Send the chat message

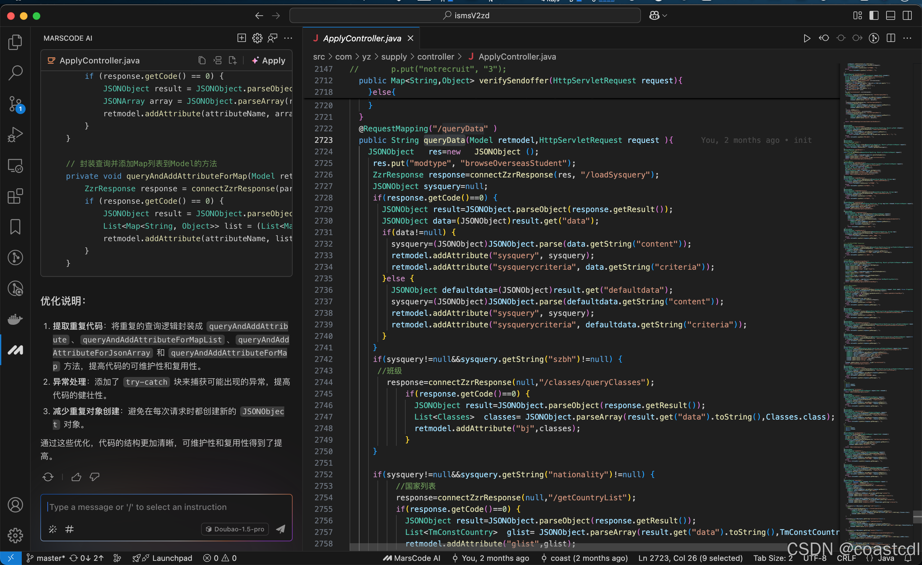[281, 529]
